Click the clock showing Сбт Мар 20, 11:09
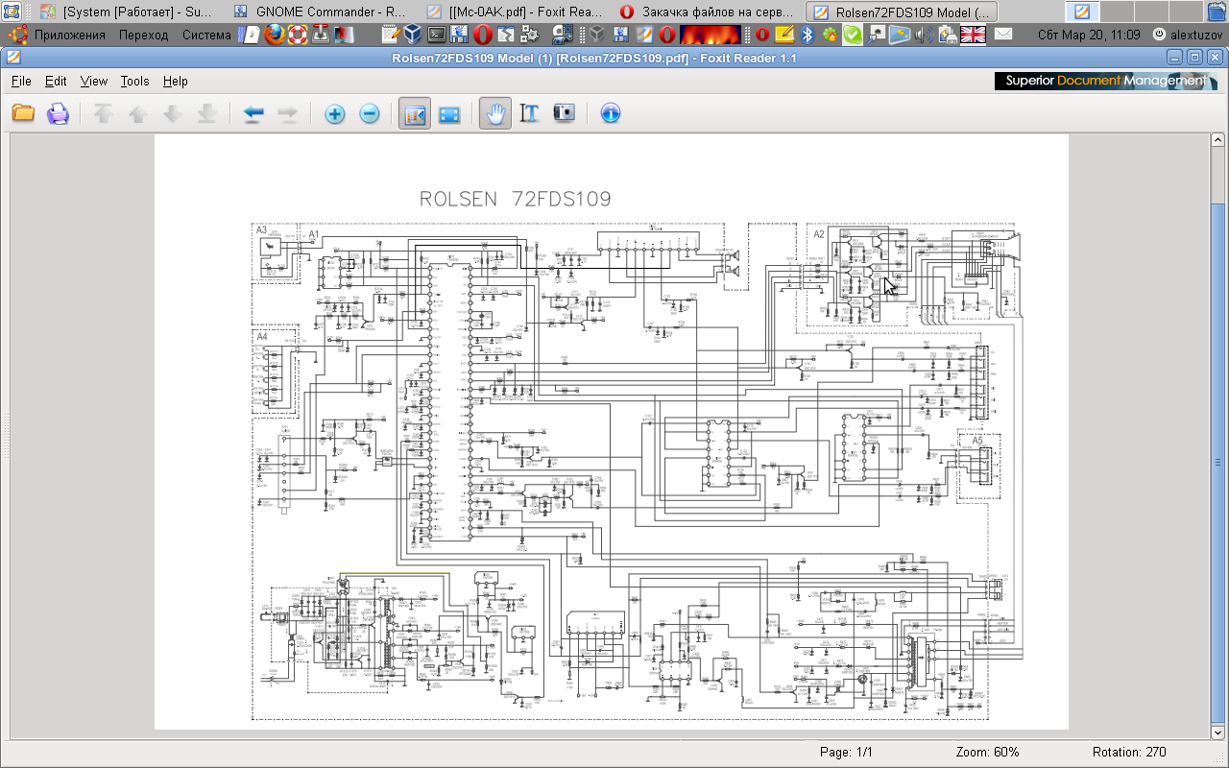Image resolution: width=1229 pixels, height=768 pixels. click(1089, 35)
